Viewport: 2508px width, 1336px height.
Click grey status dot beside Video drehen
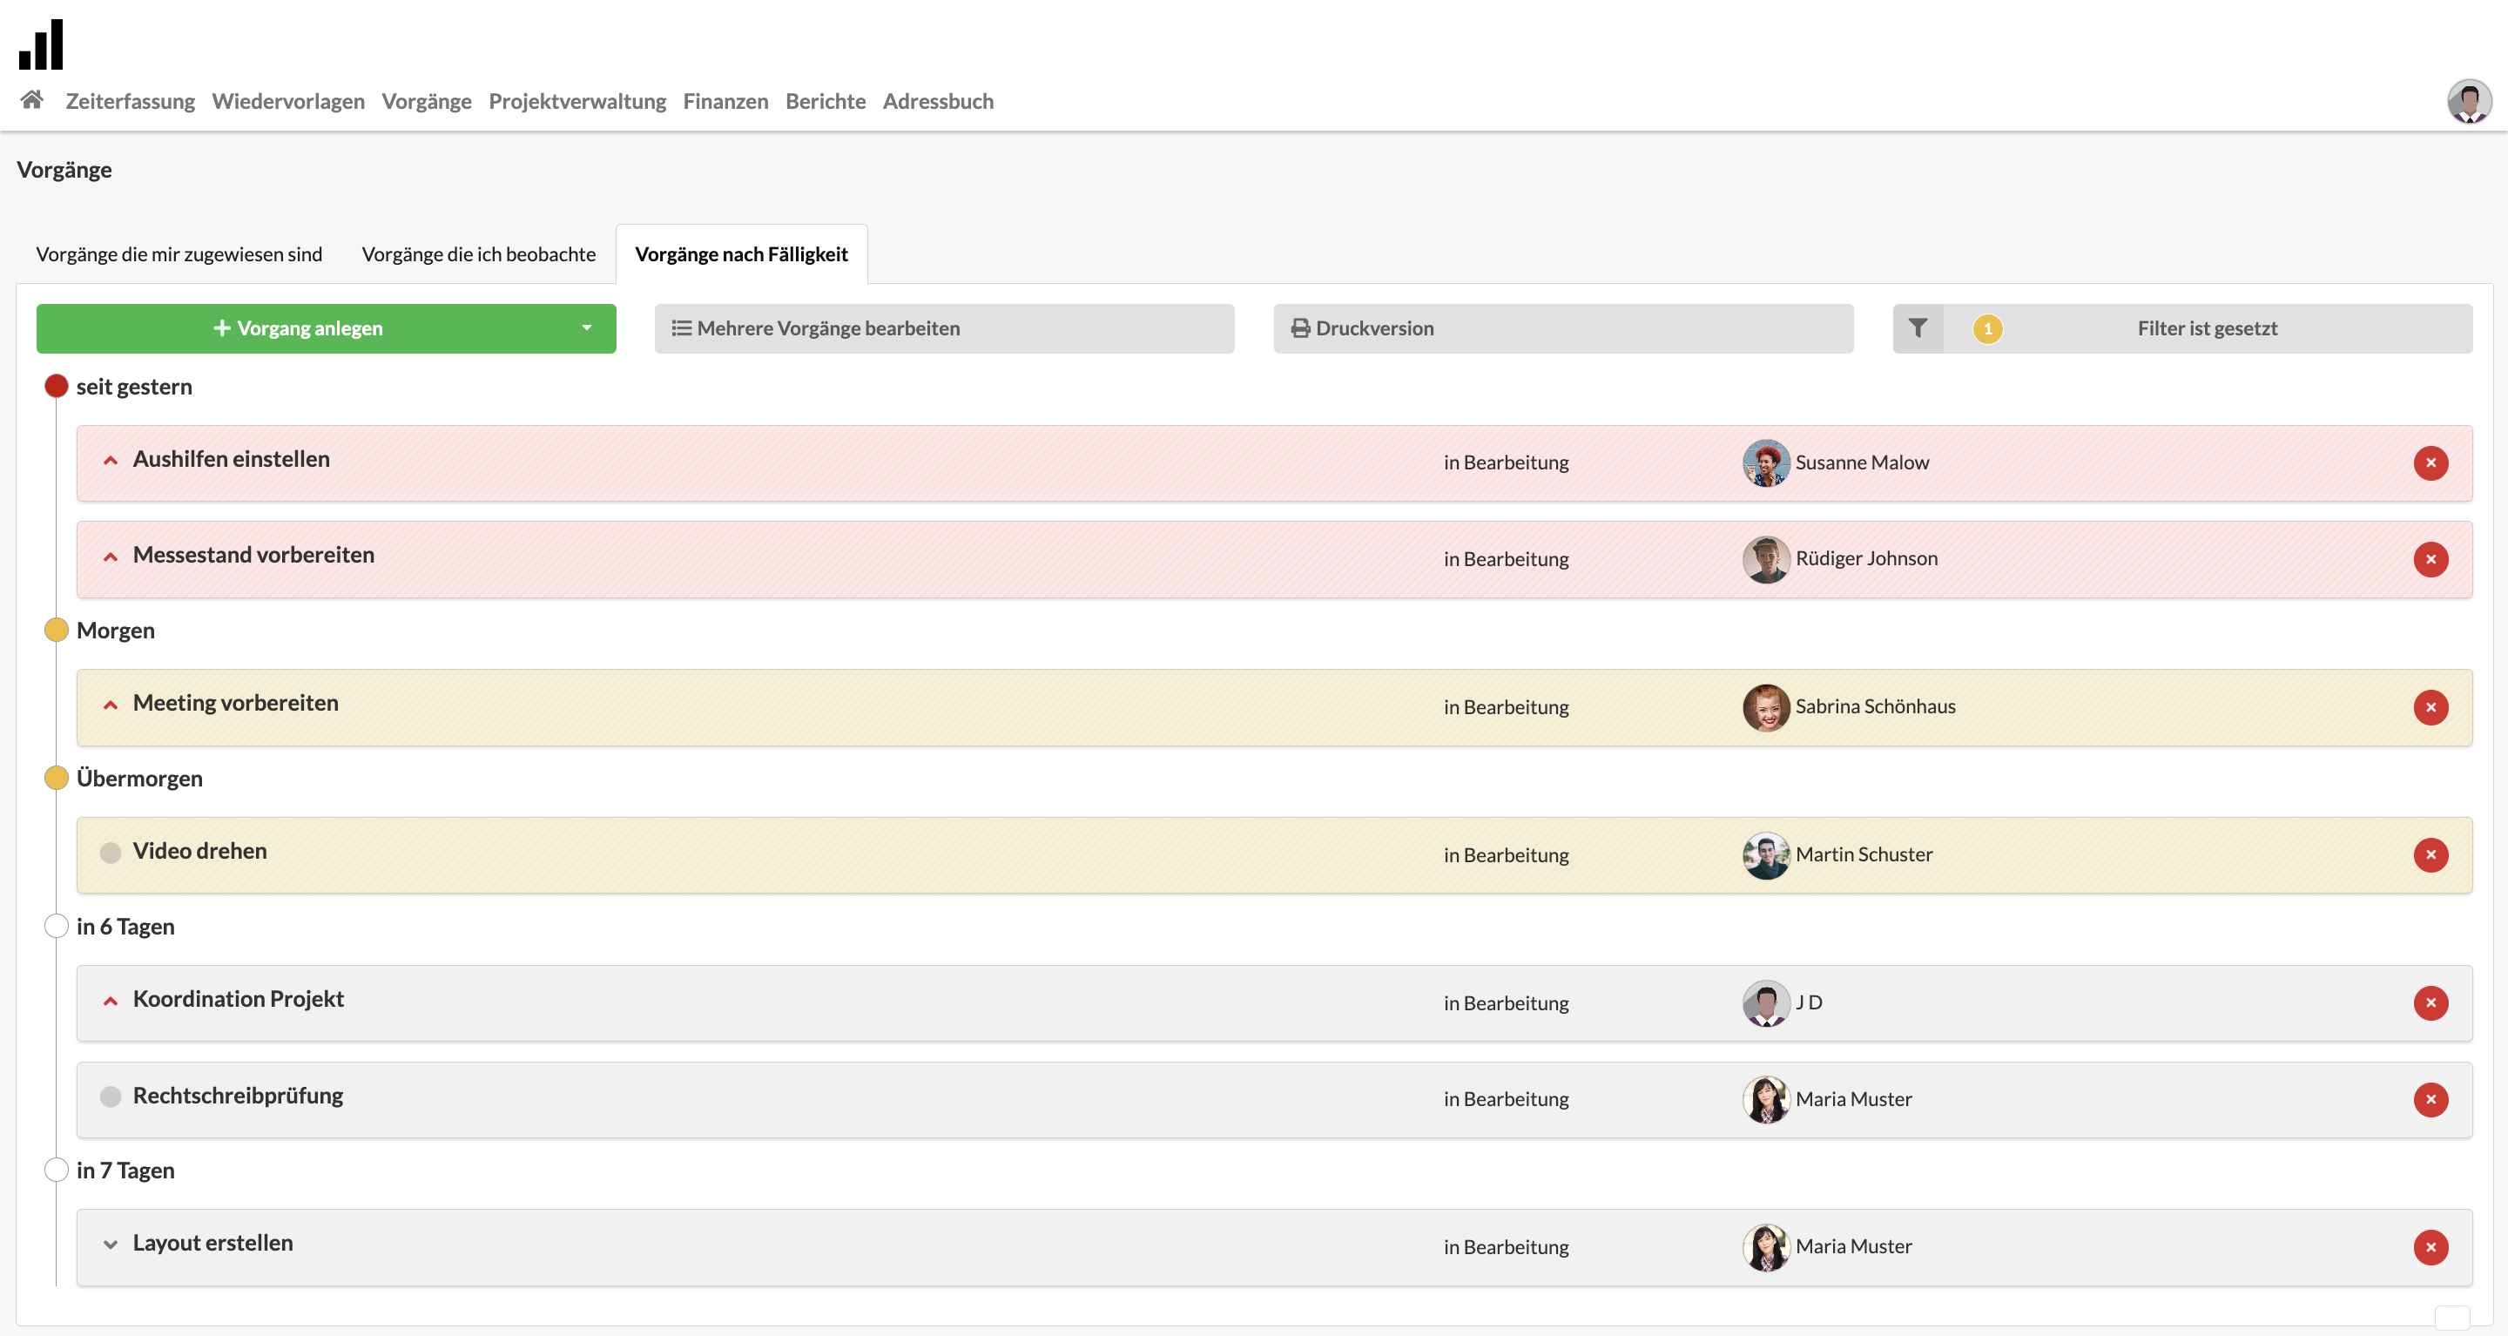[x=111, y=853]
